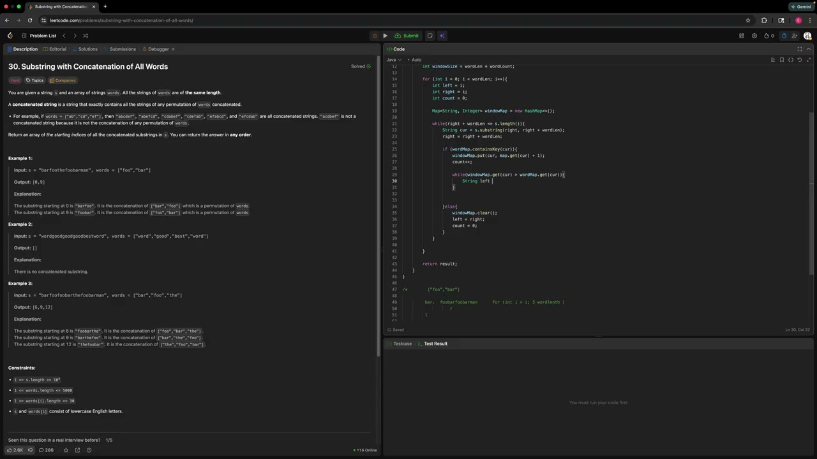The height and width of the screenshot is (459, 817).
Task: Click the Example 2 heading
Action: [20, 224]
